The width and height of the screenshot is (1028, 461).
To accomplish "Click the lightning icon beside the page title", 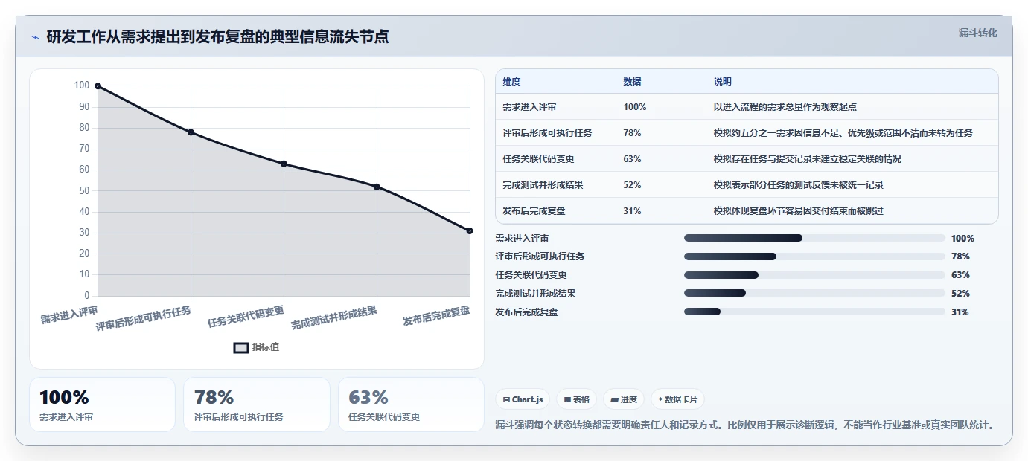I will pyautogui.click(x=35, y=37).
